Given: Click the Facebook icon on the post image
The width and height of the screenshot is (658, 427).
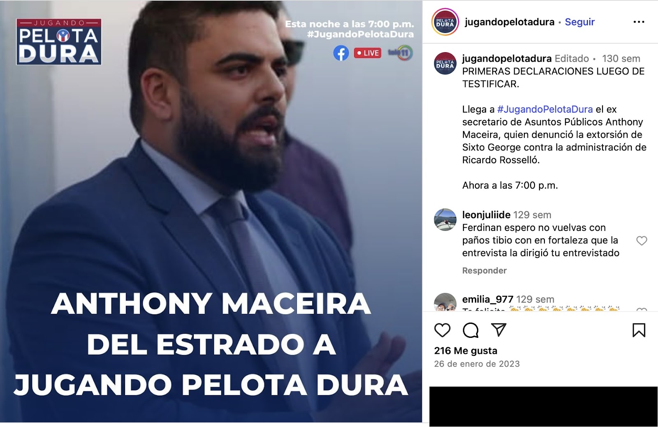Looking at the screenshot, I should coord(341,53).
